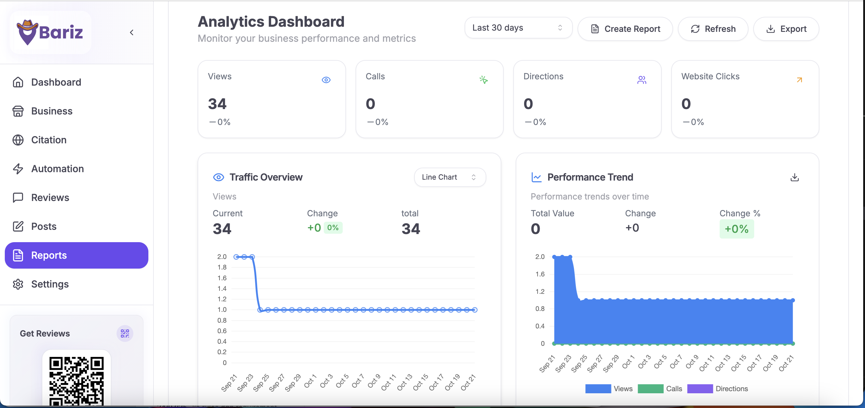Click the Traffic Overview eye icon
The height and width of the screenshot is (408, 865).
click(219, 177)
